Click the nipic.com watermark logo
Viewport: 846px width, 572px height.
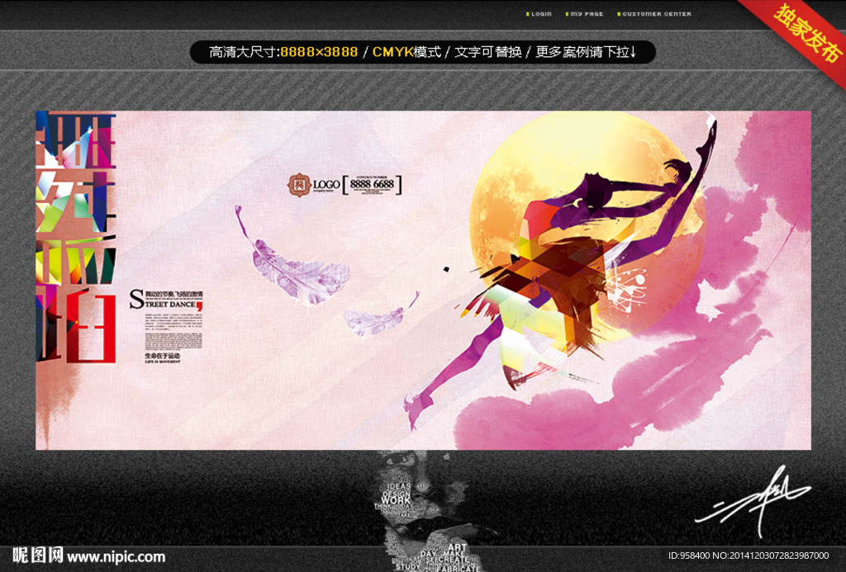point(83,555)
